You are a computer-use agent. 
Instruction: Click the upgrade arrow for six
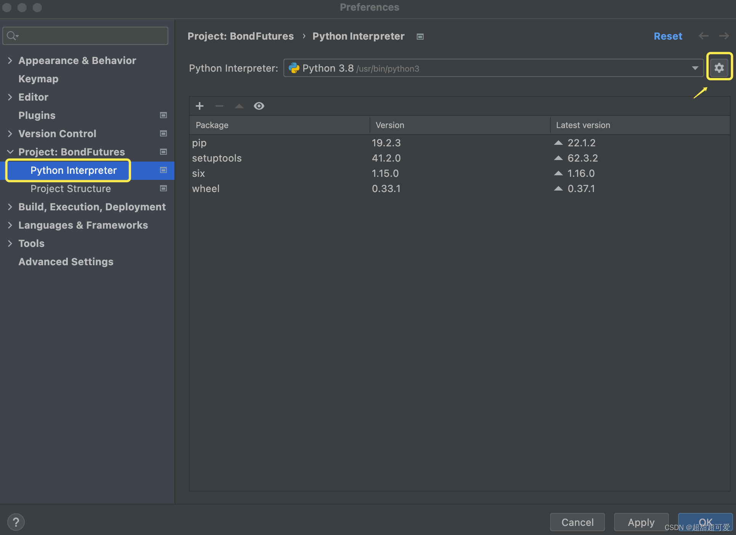pyautogui.click(x=558, y=173)
